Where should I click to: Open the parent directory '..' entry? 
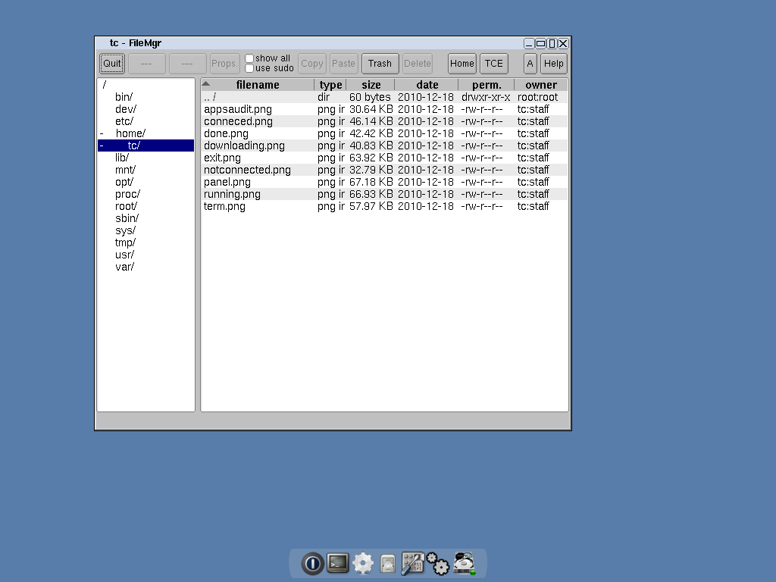210,97
